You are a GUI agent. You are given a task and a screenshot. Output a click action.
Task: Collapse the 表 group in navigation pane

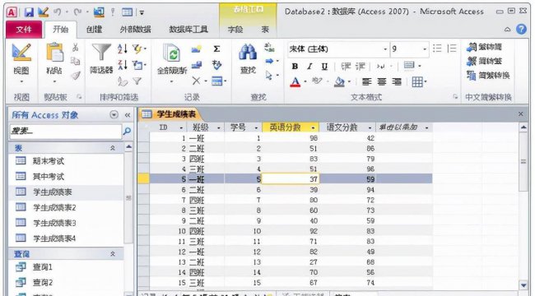pos(112,148)
